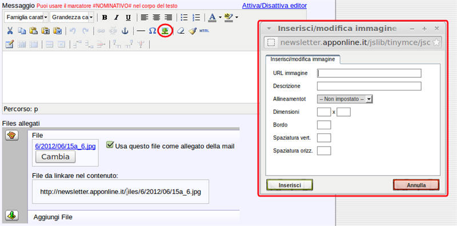Redo the last edit
Screen dimensions: 457x226
point(85,31)
